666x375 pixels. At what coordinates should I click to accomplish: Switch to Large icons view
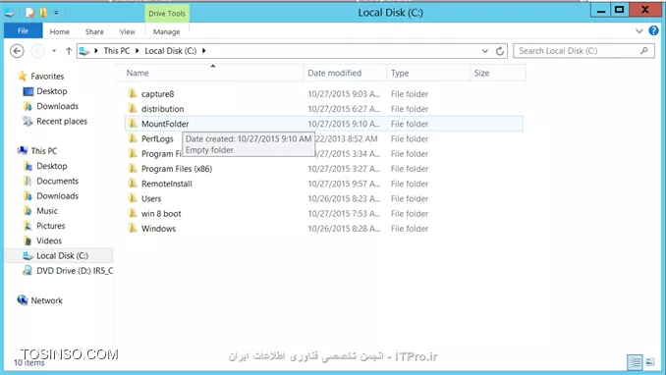[x=650, y=362]
